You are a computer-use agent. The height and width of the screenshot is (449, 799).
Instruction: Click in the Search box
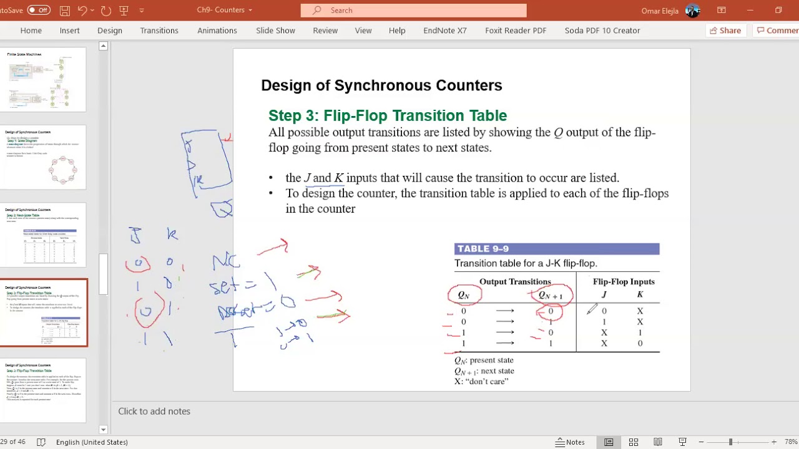pyautogui.click(x=413, y=10)
